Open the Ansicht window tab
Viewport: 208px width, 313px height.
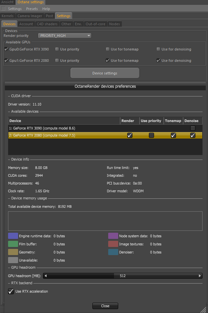click(7, 2)
